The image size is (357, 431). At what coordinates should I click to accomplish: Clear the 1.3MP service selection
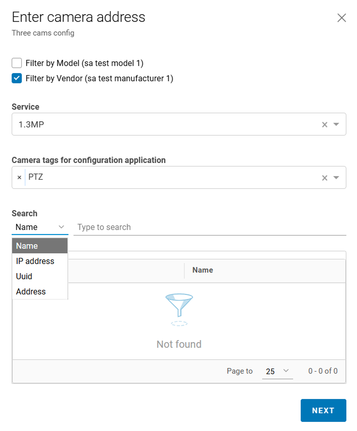click(325, 125)
